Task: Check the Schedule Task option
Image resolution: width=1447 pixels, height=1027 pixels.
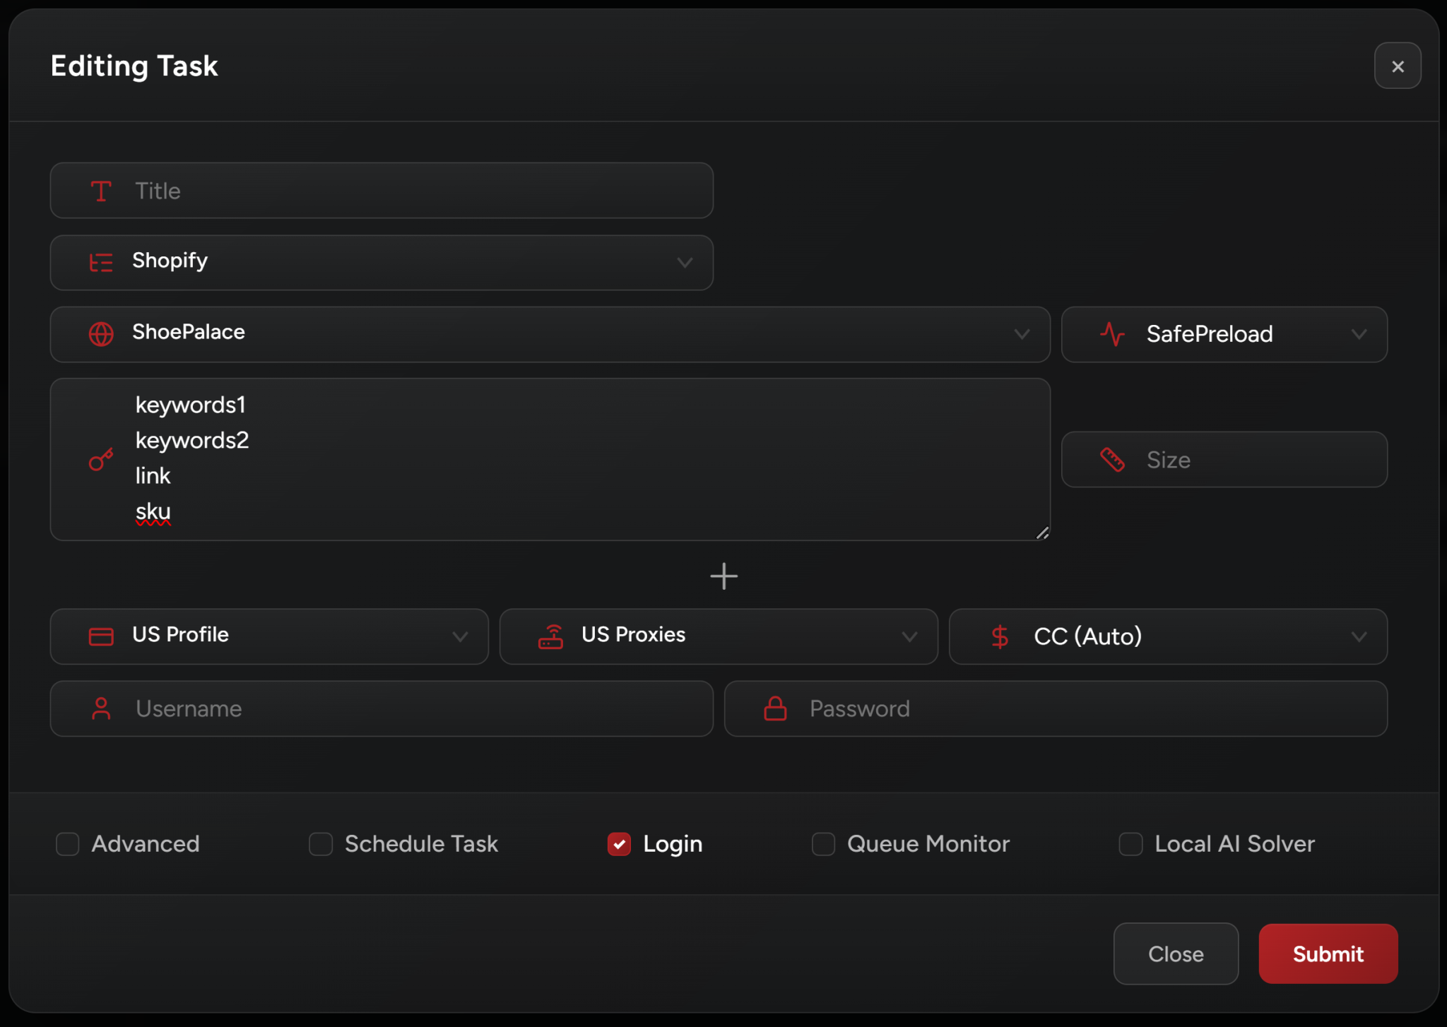Action: (321, 843)
